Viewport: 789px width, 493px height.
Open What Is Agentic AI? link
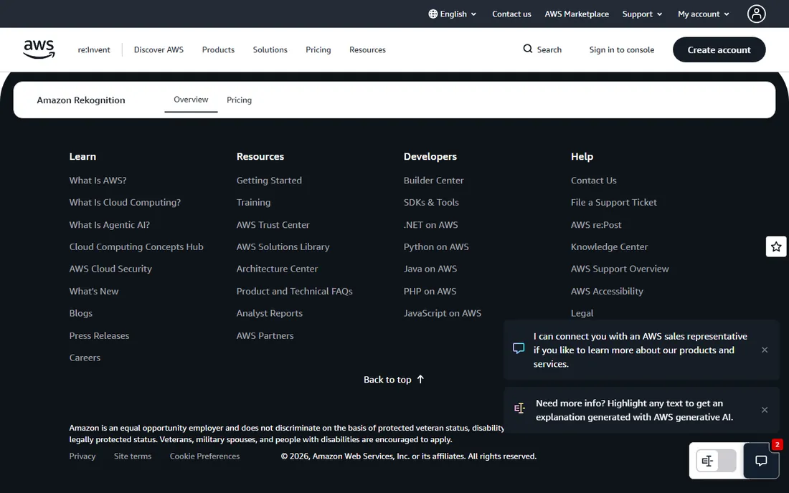(x=109, y=224)
